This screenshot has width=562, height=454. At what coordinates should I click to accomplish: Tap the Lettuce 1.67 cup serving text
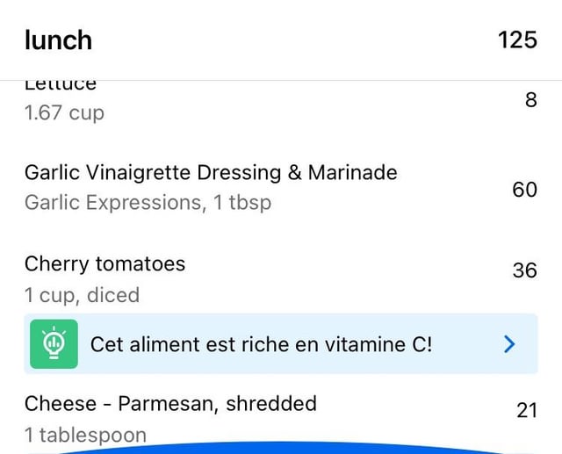pyautogui.click(x=64, y=112)
